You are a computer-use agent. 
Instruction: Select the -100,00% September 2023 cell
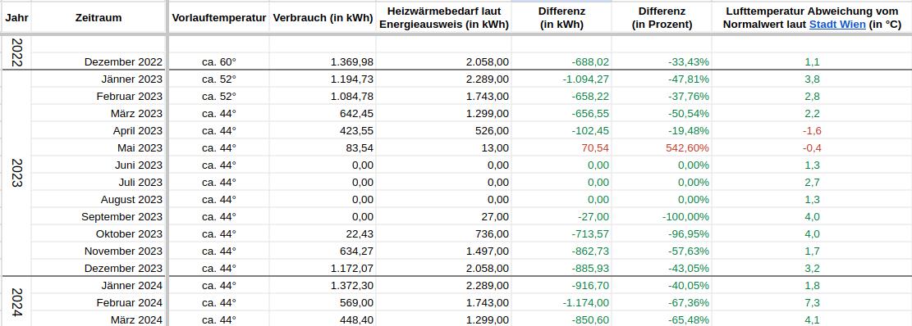point(662,216)
